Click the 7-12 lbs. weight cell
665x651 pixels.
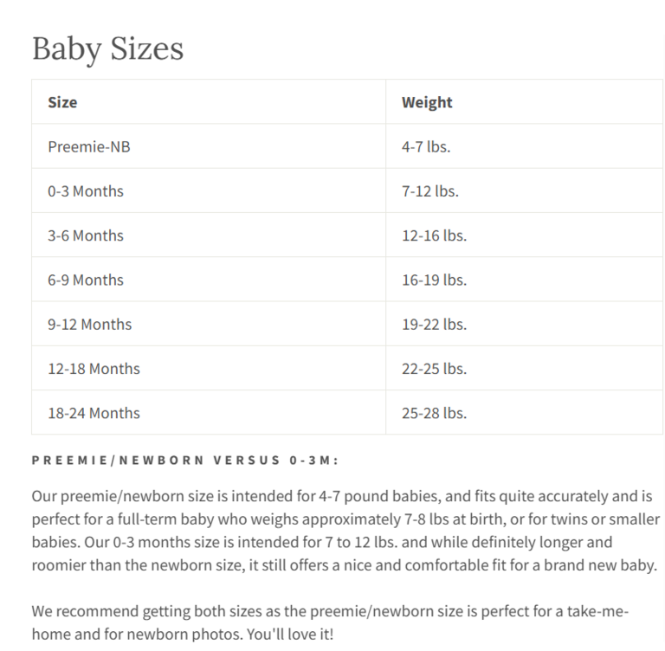[x=430, y=190]
